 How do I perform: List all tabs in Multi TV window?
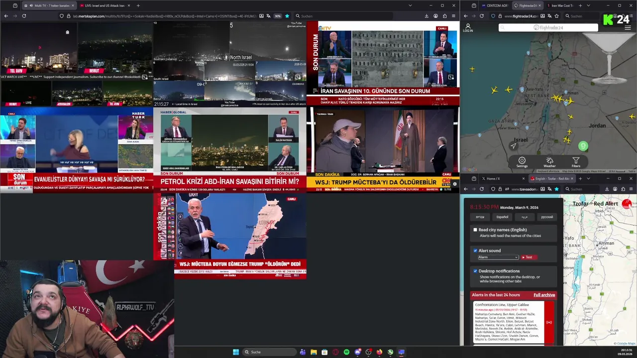coord(410,5)
